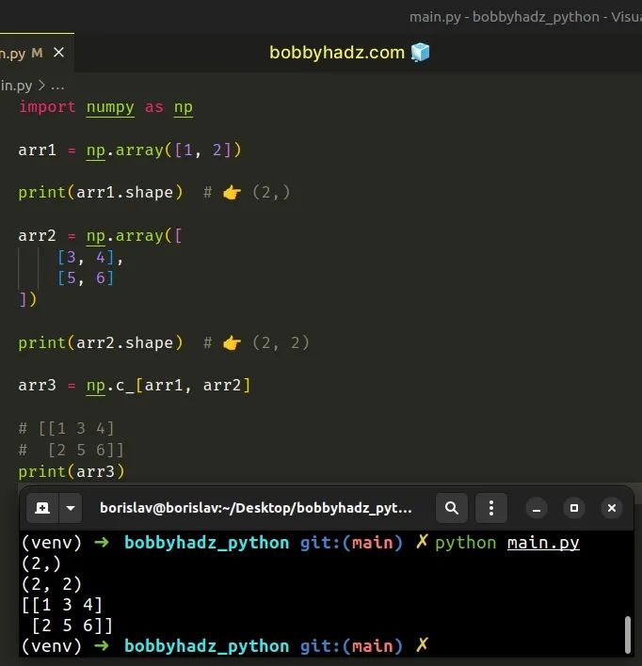Click 'print(arr1.shape)' line
The image size is (642, 666).
(x=101, y=193)
